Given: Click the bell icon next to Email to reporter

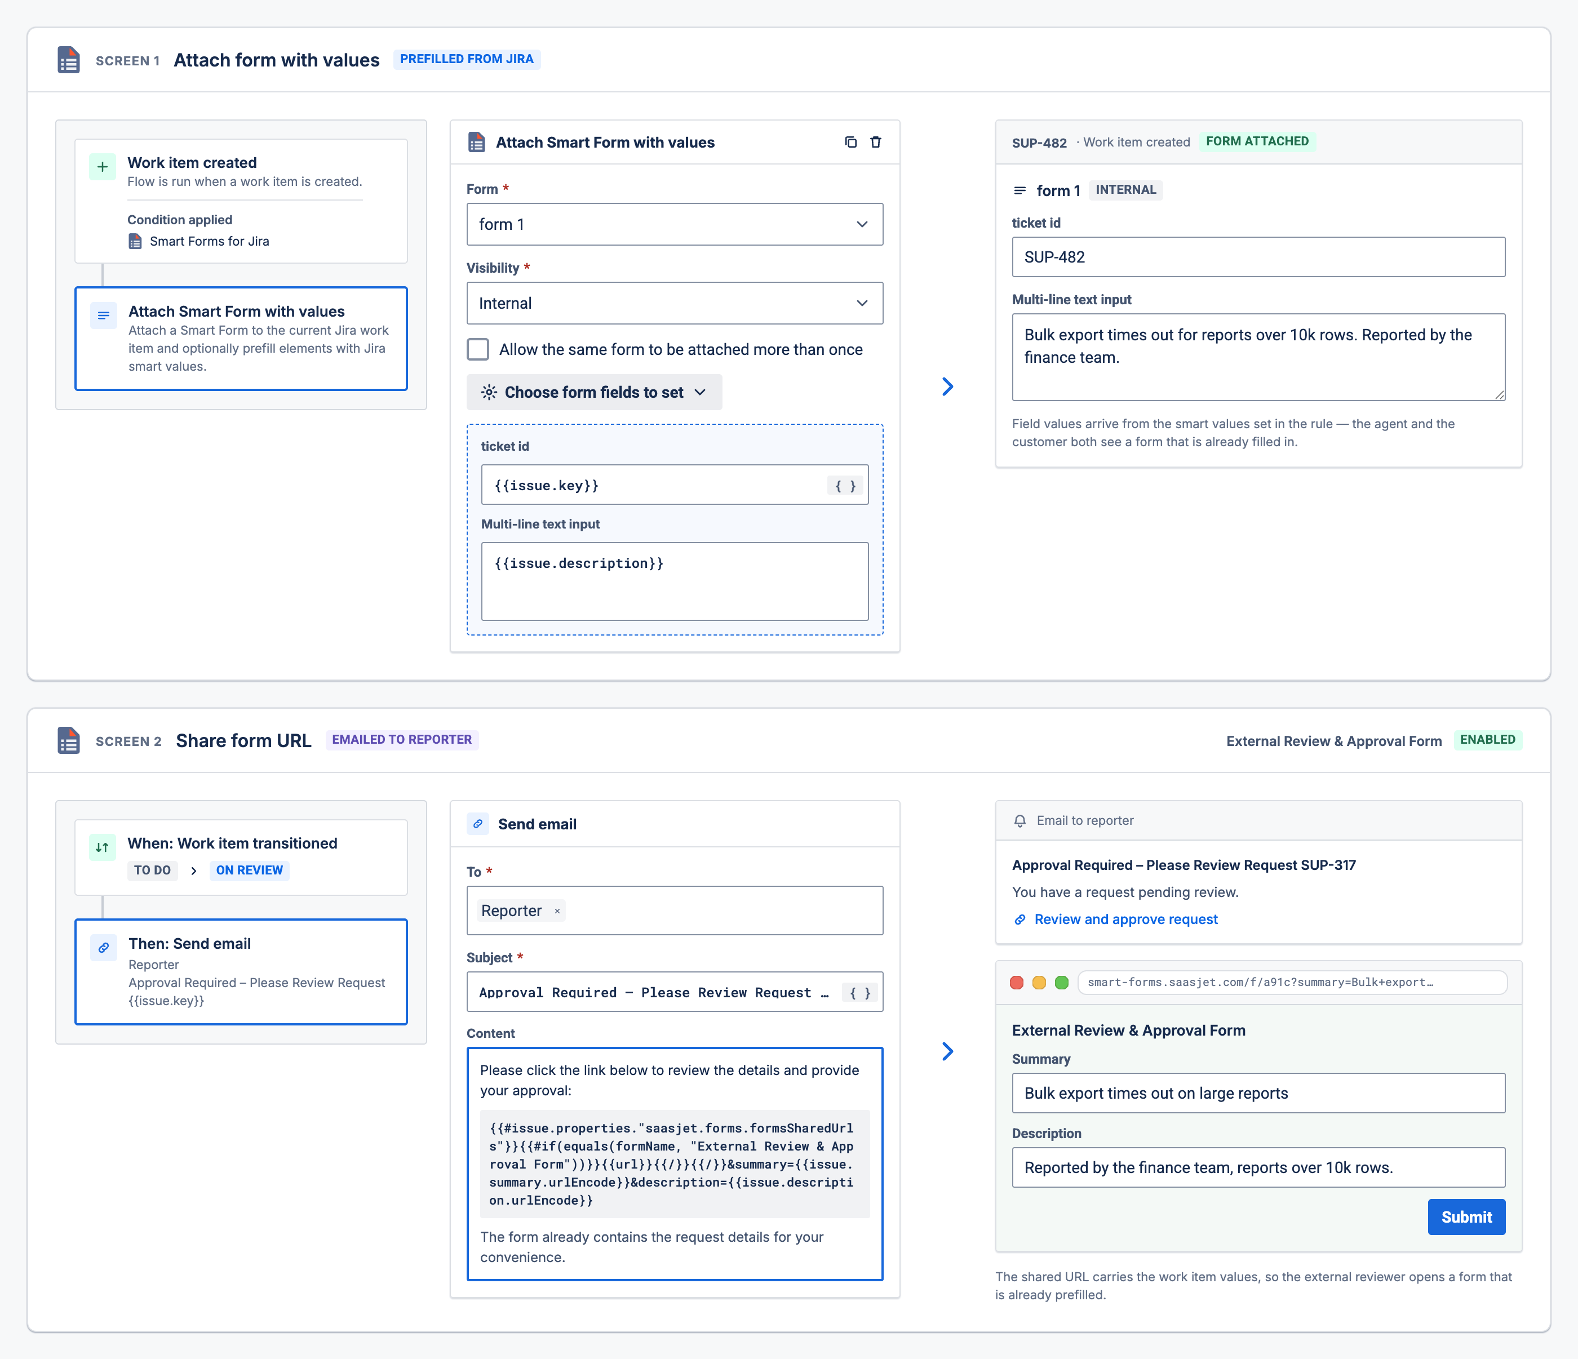Looking at the screenshot, I should (x=1020, y=821).
